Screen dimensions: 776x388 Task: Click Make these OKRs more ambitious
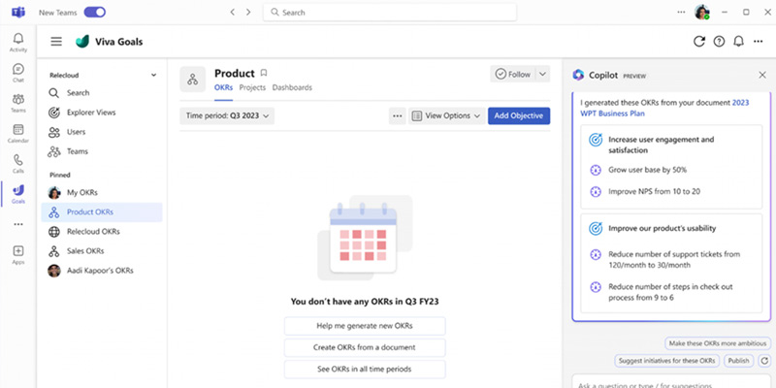pos(718,343)
